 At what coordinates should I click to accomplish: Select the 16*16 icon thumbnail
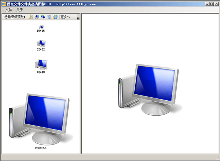pyautogui.click(x=41, y=28)
